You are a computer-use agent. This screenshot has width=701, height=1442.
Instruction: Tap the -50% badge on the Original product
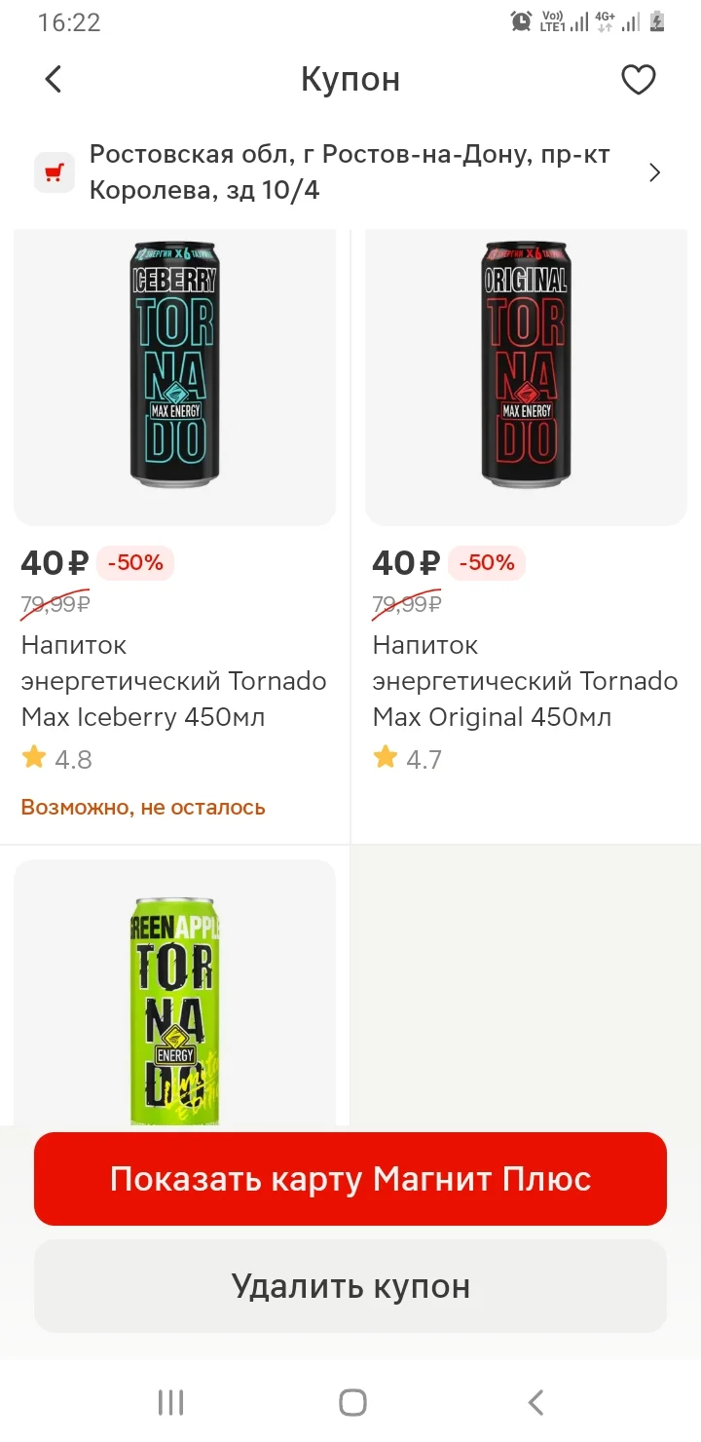click(487, 563)
